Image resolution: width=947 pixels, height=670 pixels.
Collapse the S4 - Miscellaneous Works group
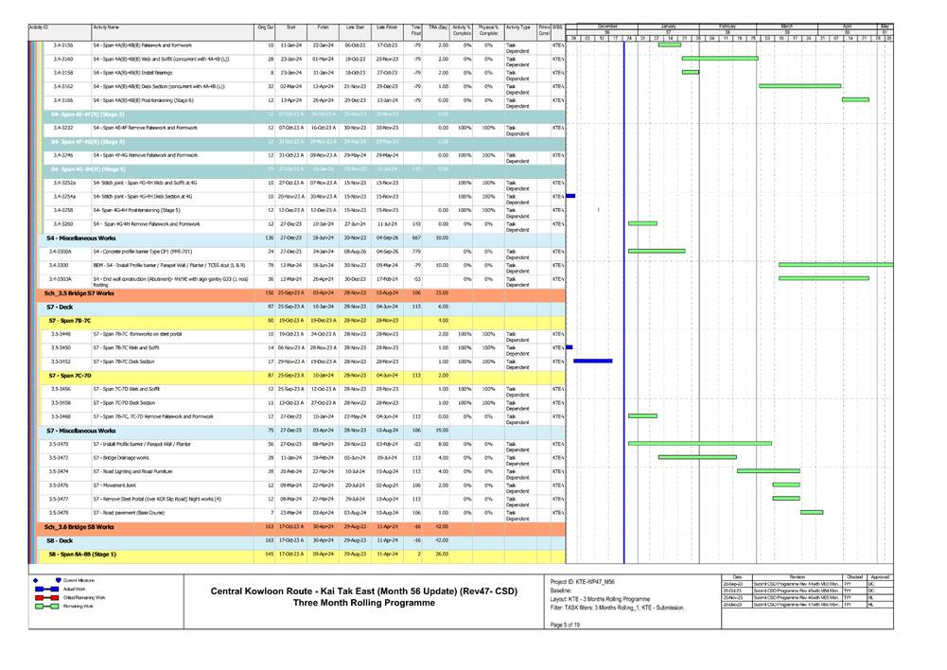[79, 238]
